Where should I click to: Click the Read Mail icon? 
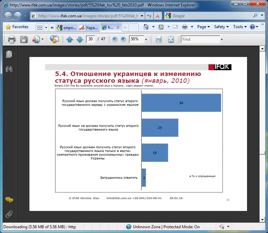pos(175,27)
